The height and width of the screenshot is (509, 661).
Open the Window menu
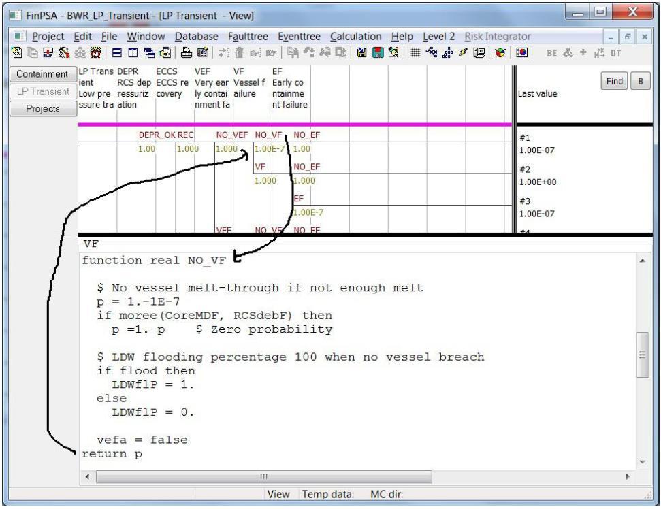pos(146,37)
